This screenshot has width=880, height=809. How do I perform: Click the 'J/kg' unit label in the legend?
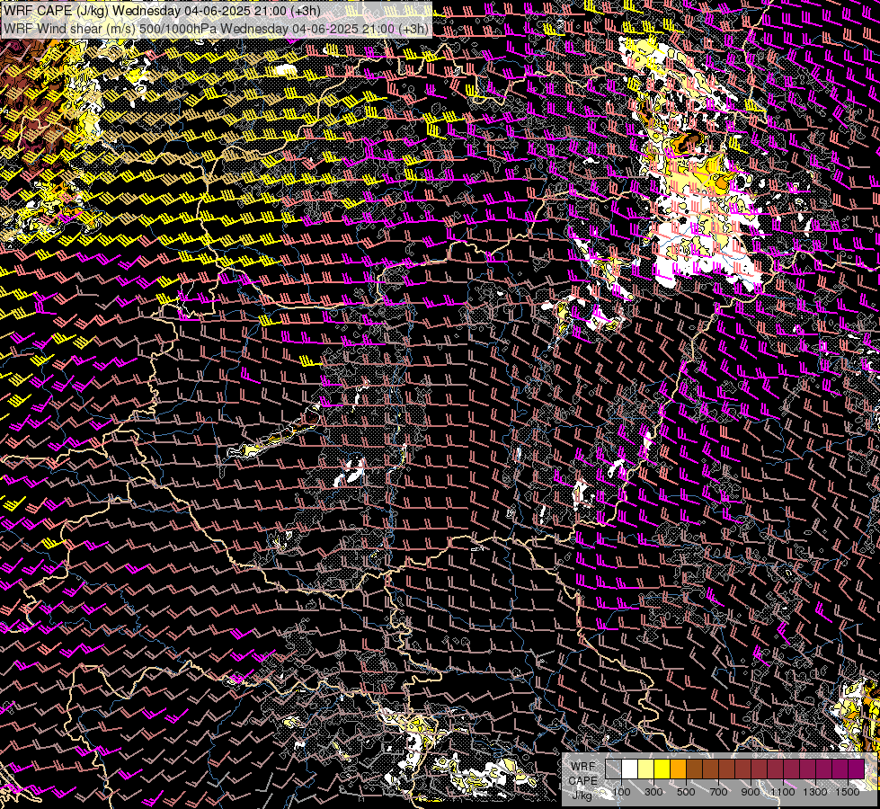point(582,795)
